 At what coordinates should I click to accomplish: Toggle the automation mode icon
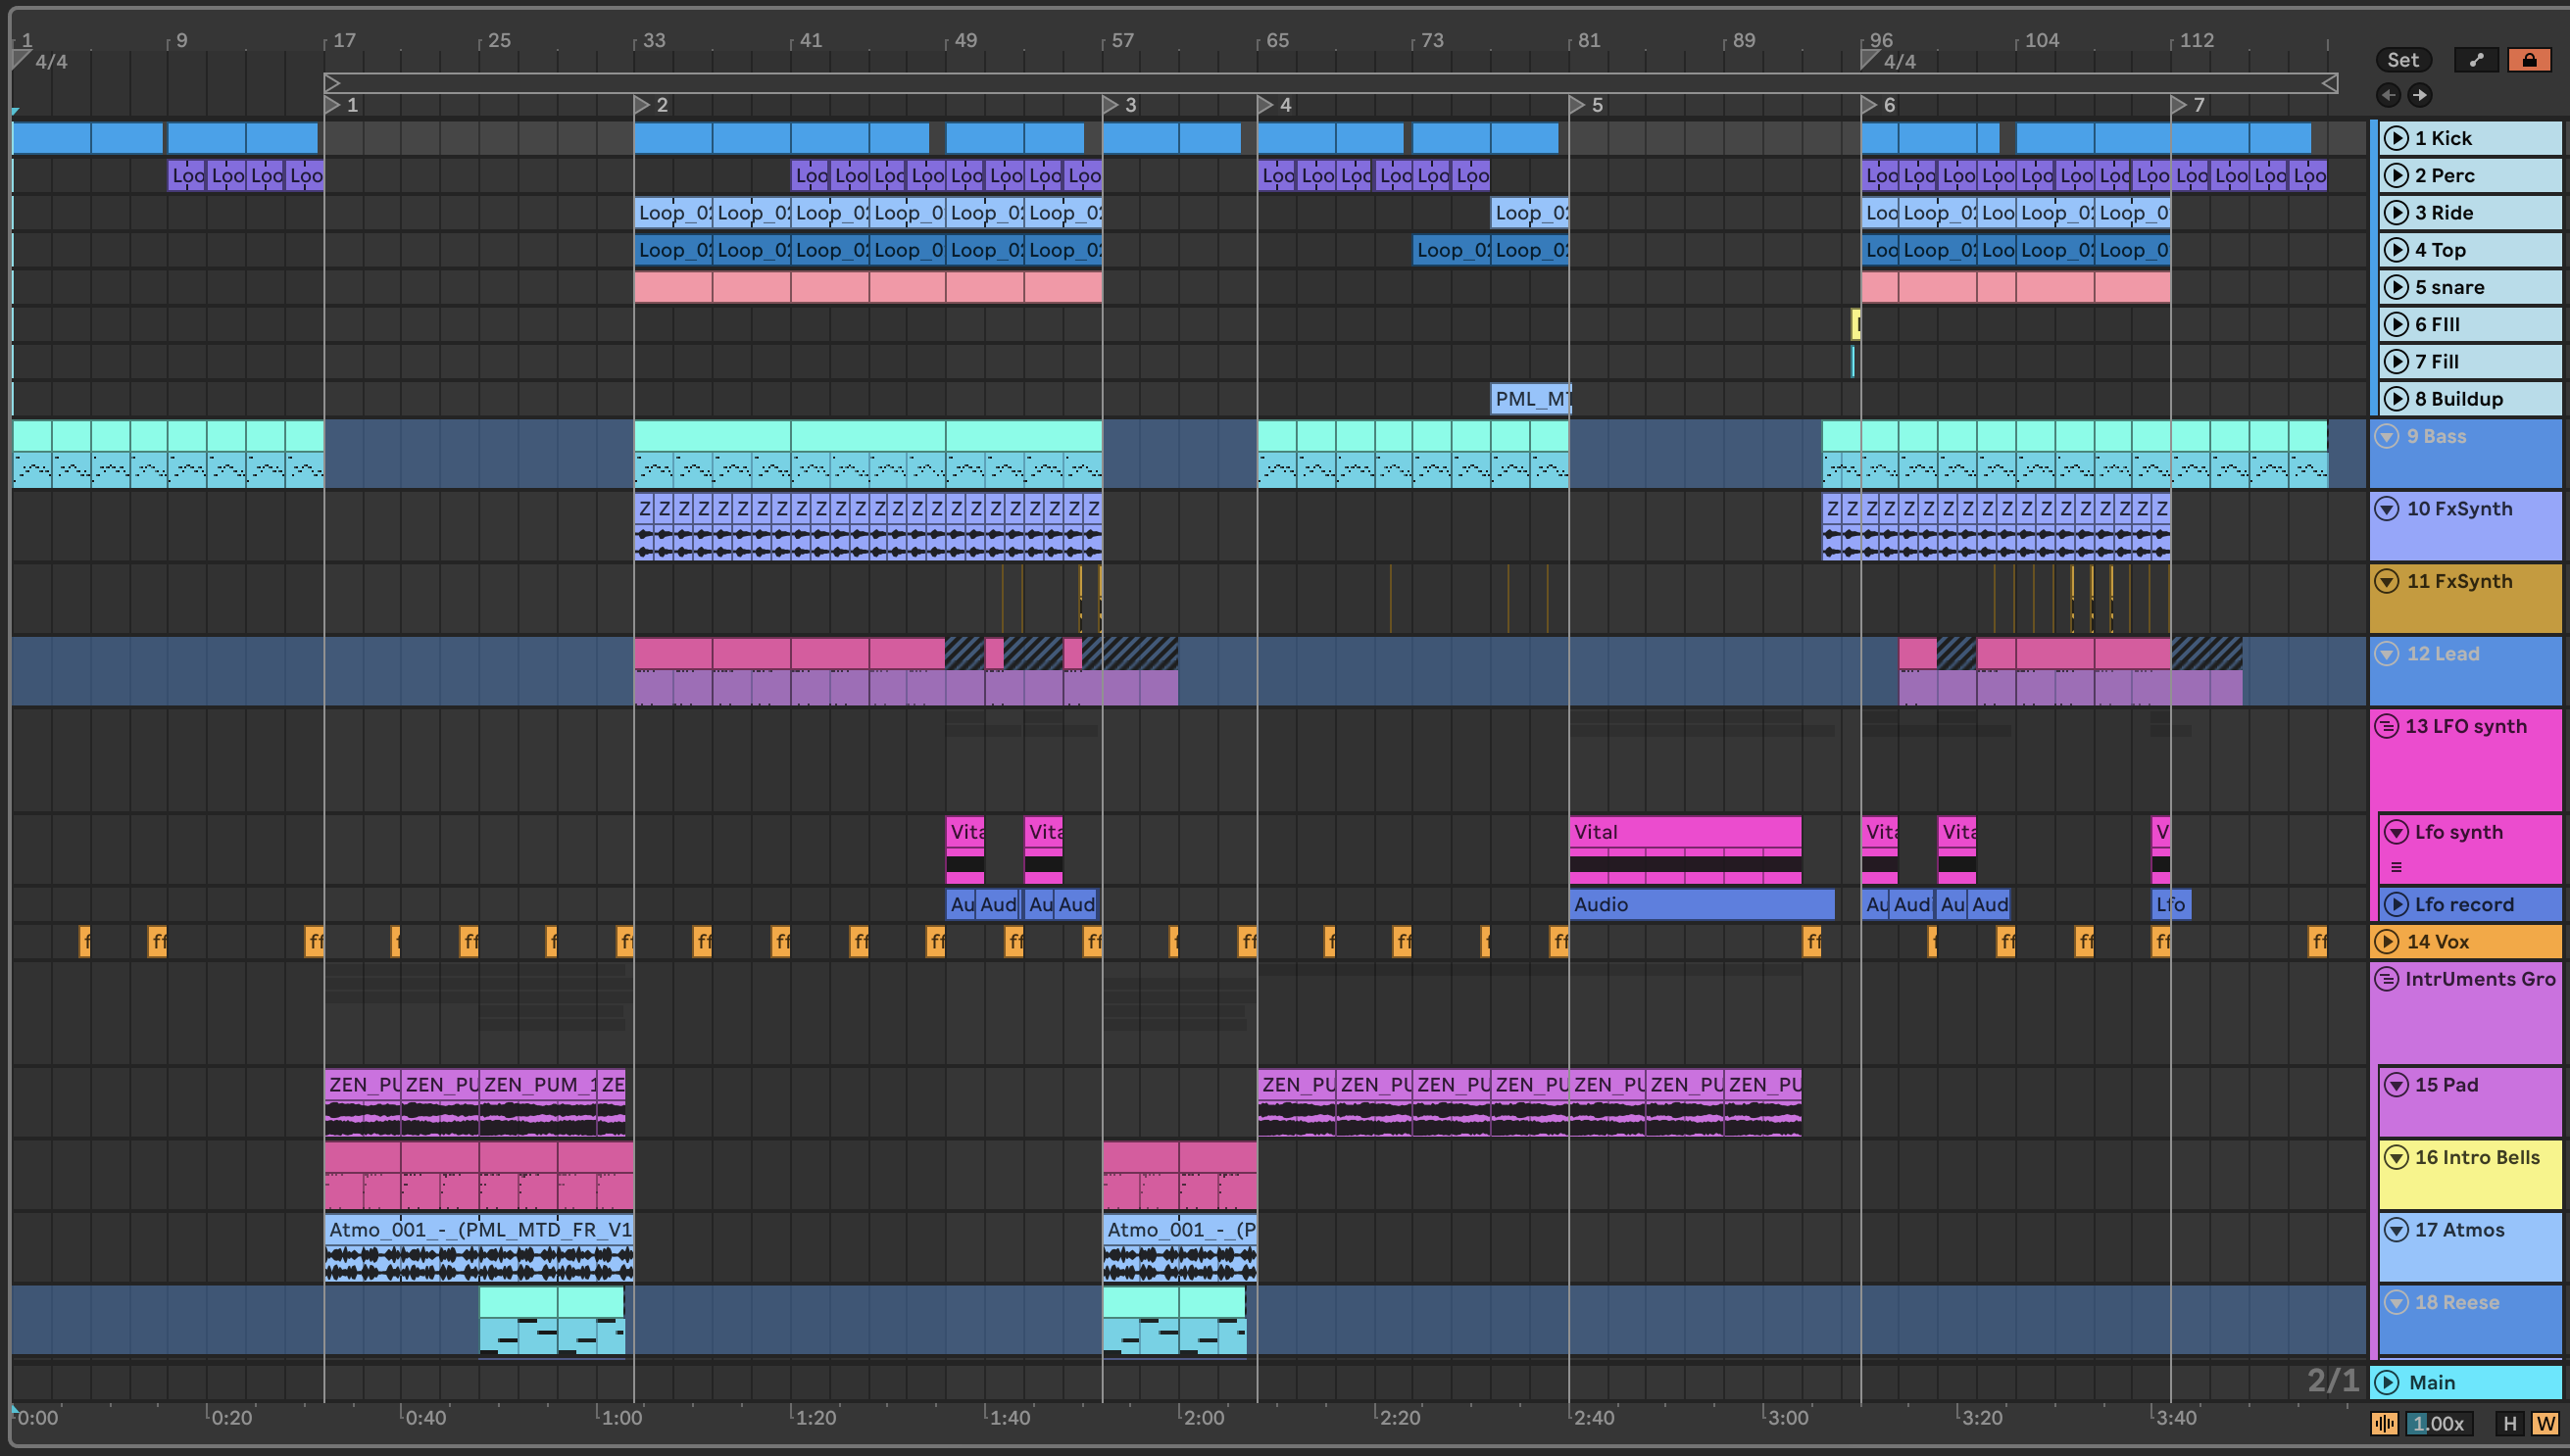[x=2476, y=60]
